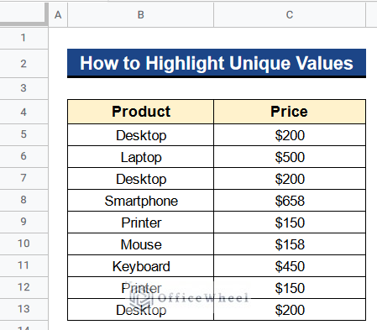377x330 pixels.
Task: Select the $200 cell in row 13
Action: [290, 310]
